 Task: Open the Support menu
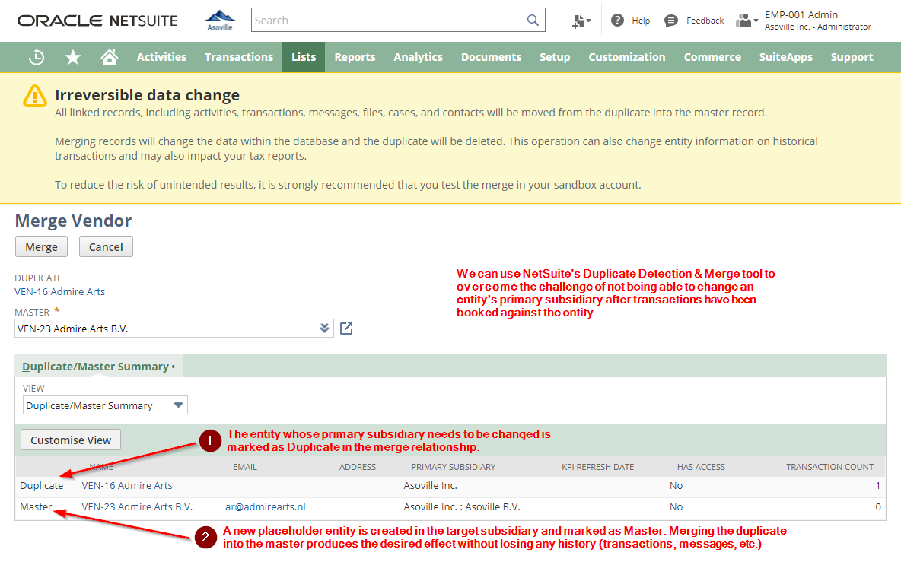pyautogui.click(x=852, y=57)
